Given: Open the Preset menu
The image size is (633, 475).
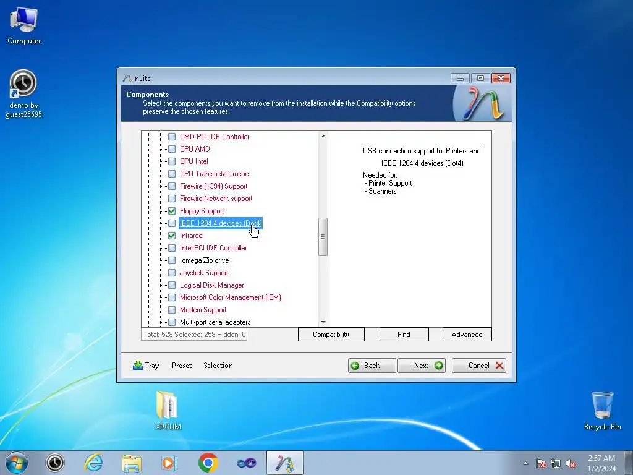Looking at the screenshot, I should [x=182, y=365].
